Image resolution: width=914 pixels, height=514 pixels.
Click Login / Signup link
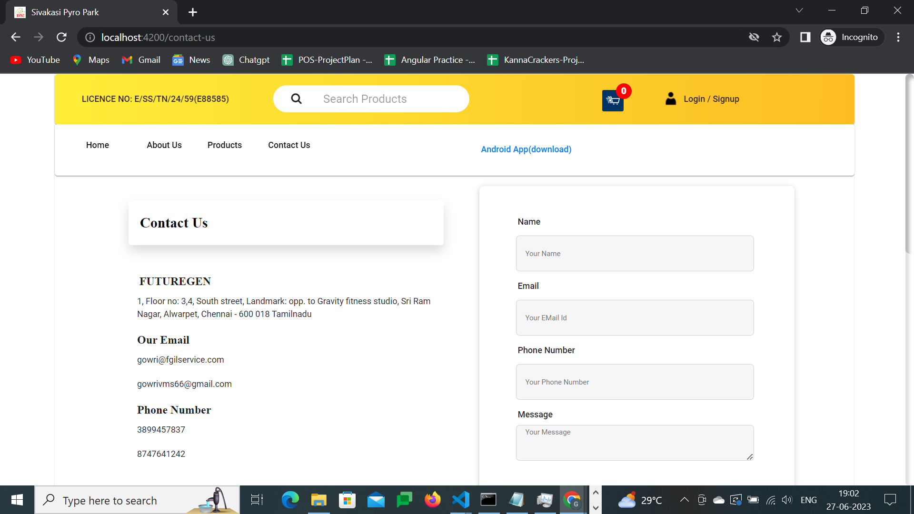711,99
